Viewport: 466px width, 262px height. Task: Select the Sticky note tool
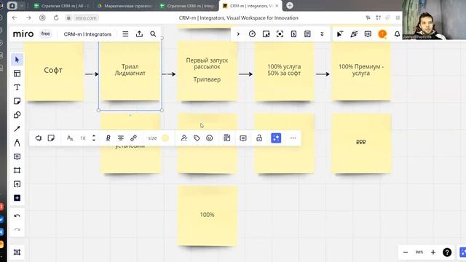coord(17,101)
